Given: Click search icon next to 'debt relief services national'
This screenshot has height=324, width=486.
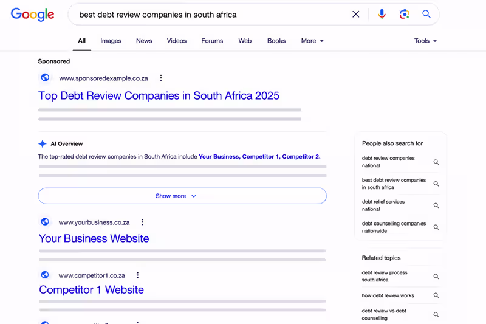Looking at the screenshot, I should 436,205.
